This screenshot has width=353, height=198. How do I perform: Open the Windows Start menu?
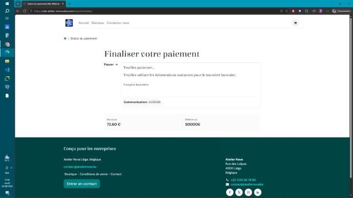click(7, 4)
